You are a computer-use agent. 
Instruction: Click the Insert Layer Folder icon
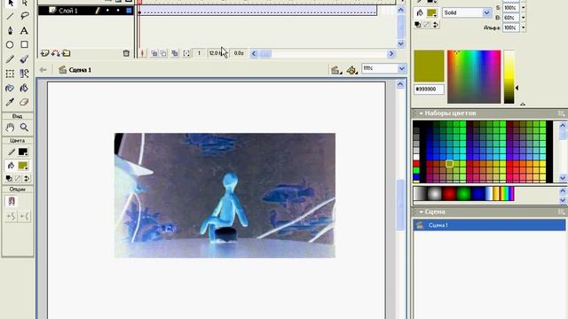[x=67, y=53]
